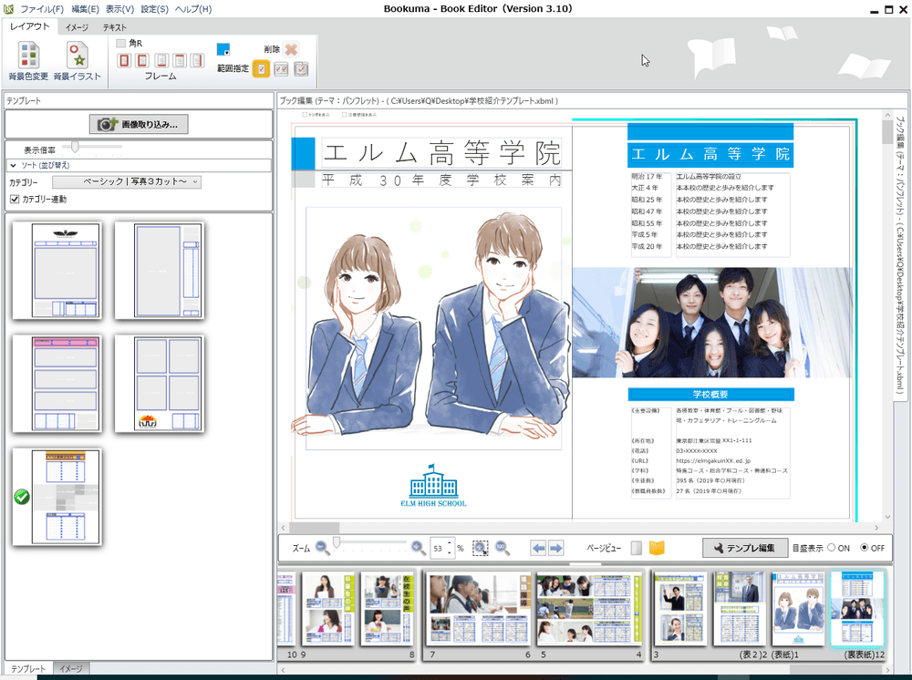Switch to the テキスト ribbon tab
This screenshot has width=912, height=680.
coord(114,27)
